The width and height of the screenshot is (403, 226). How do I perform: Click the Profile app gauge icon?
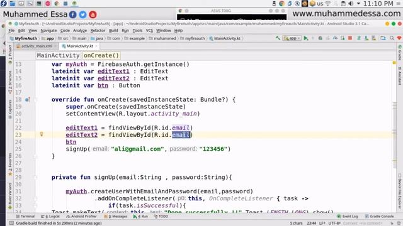[x=335, y=38]
